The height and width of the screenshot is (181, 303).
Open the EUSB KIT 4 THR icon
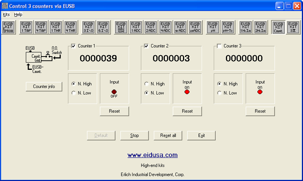71,27
